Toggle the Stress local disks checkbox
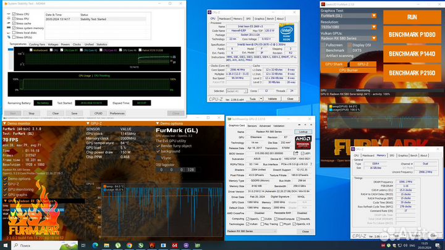Image resolution: width=445 pixels, height=250 pixels. point(14,33)
